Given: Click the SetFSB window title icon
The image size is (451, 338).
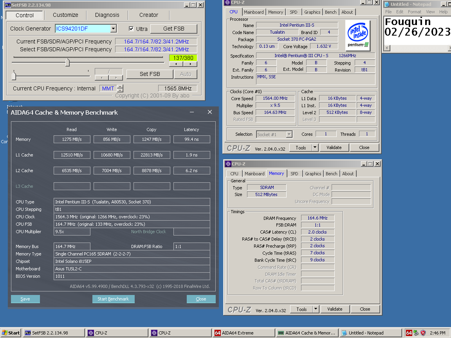Looking at the screenshot, I should click(x=8, y=5).
